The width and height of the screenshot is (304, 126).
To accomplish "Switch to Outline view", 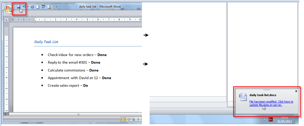I will click(x=138, y=119).
